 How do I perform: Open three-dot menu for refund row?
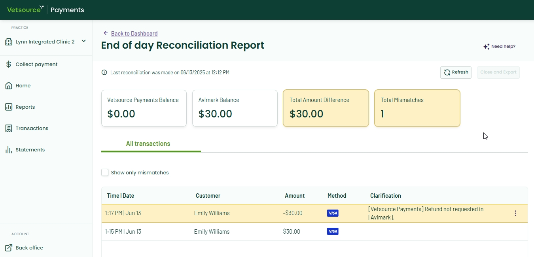[515, 213]
